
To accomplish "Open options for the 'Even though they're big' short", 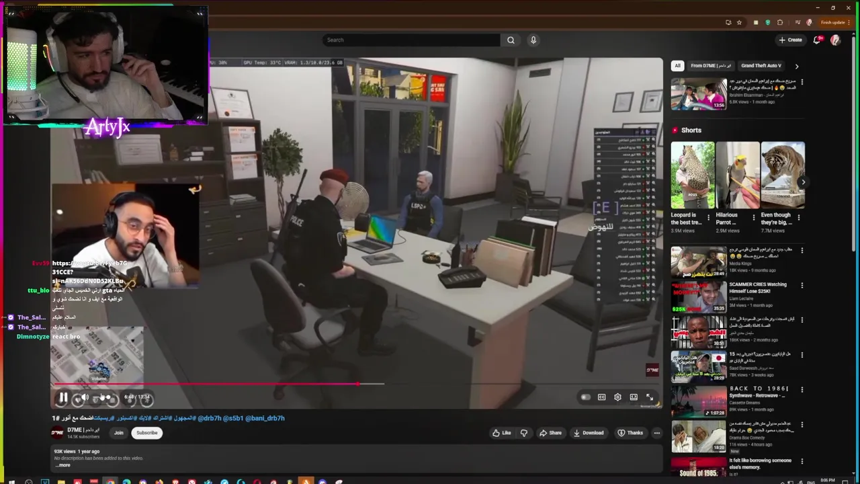I will click(798, 218).
